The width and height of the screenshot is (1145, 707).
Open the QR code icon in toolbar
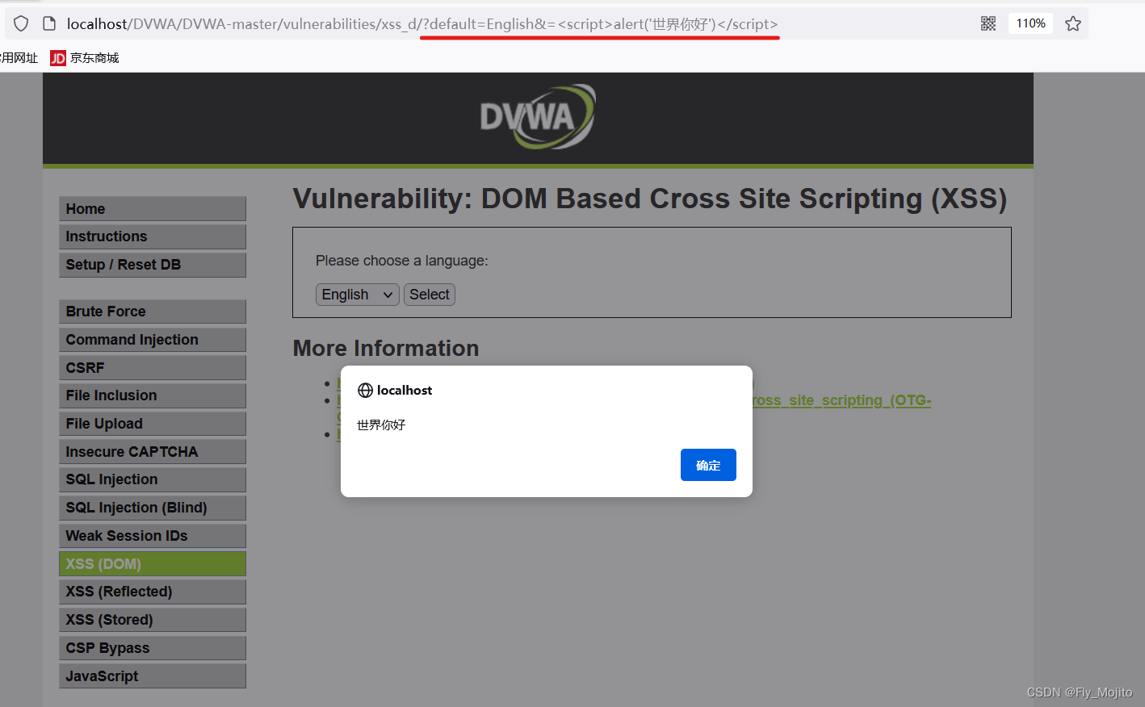pyautogui.click(x=988, y=23)
